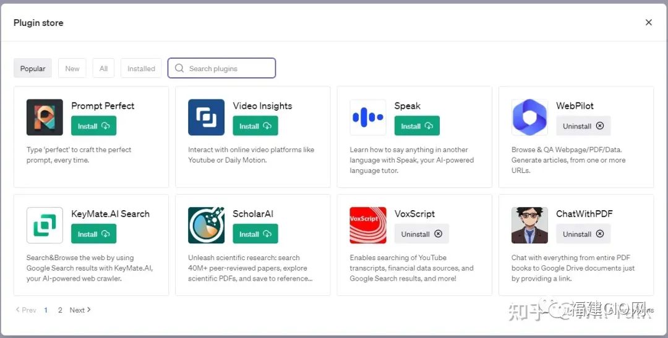The height and width of the screenshot is (338, 668).
Task: Install the Prompt Perfect plugin
Action: coord(93,126)
